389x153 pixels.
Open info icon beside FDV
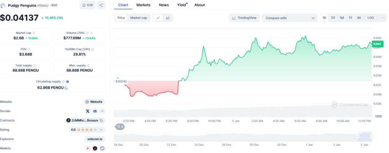(29, 49)
